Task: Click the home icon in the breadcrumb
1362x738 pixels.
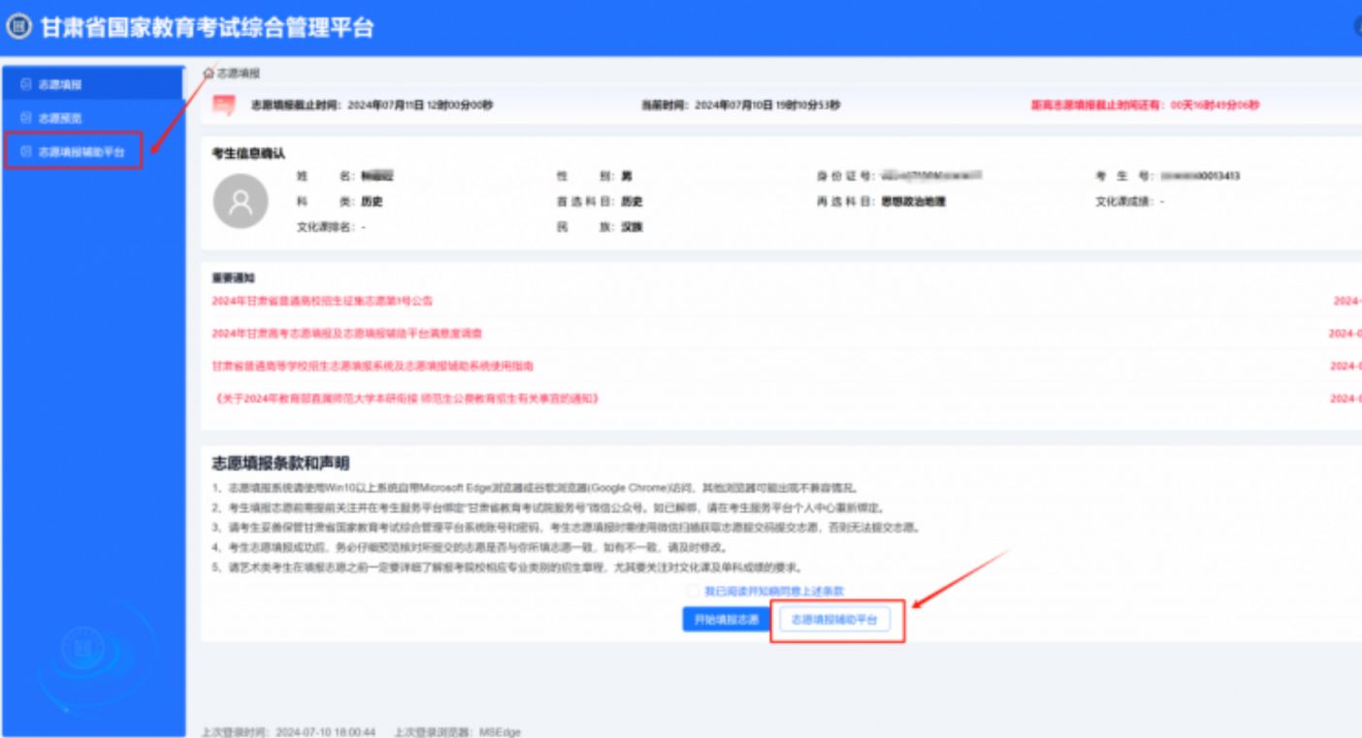Action: [x=208, y=73]
